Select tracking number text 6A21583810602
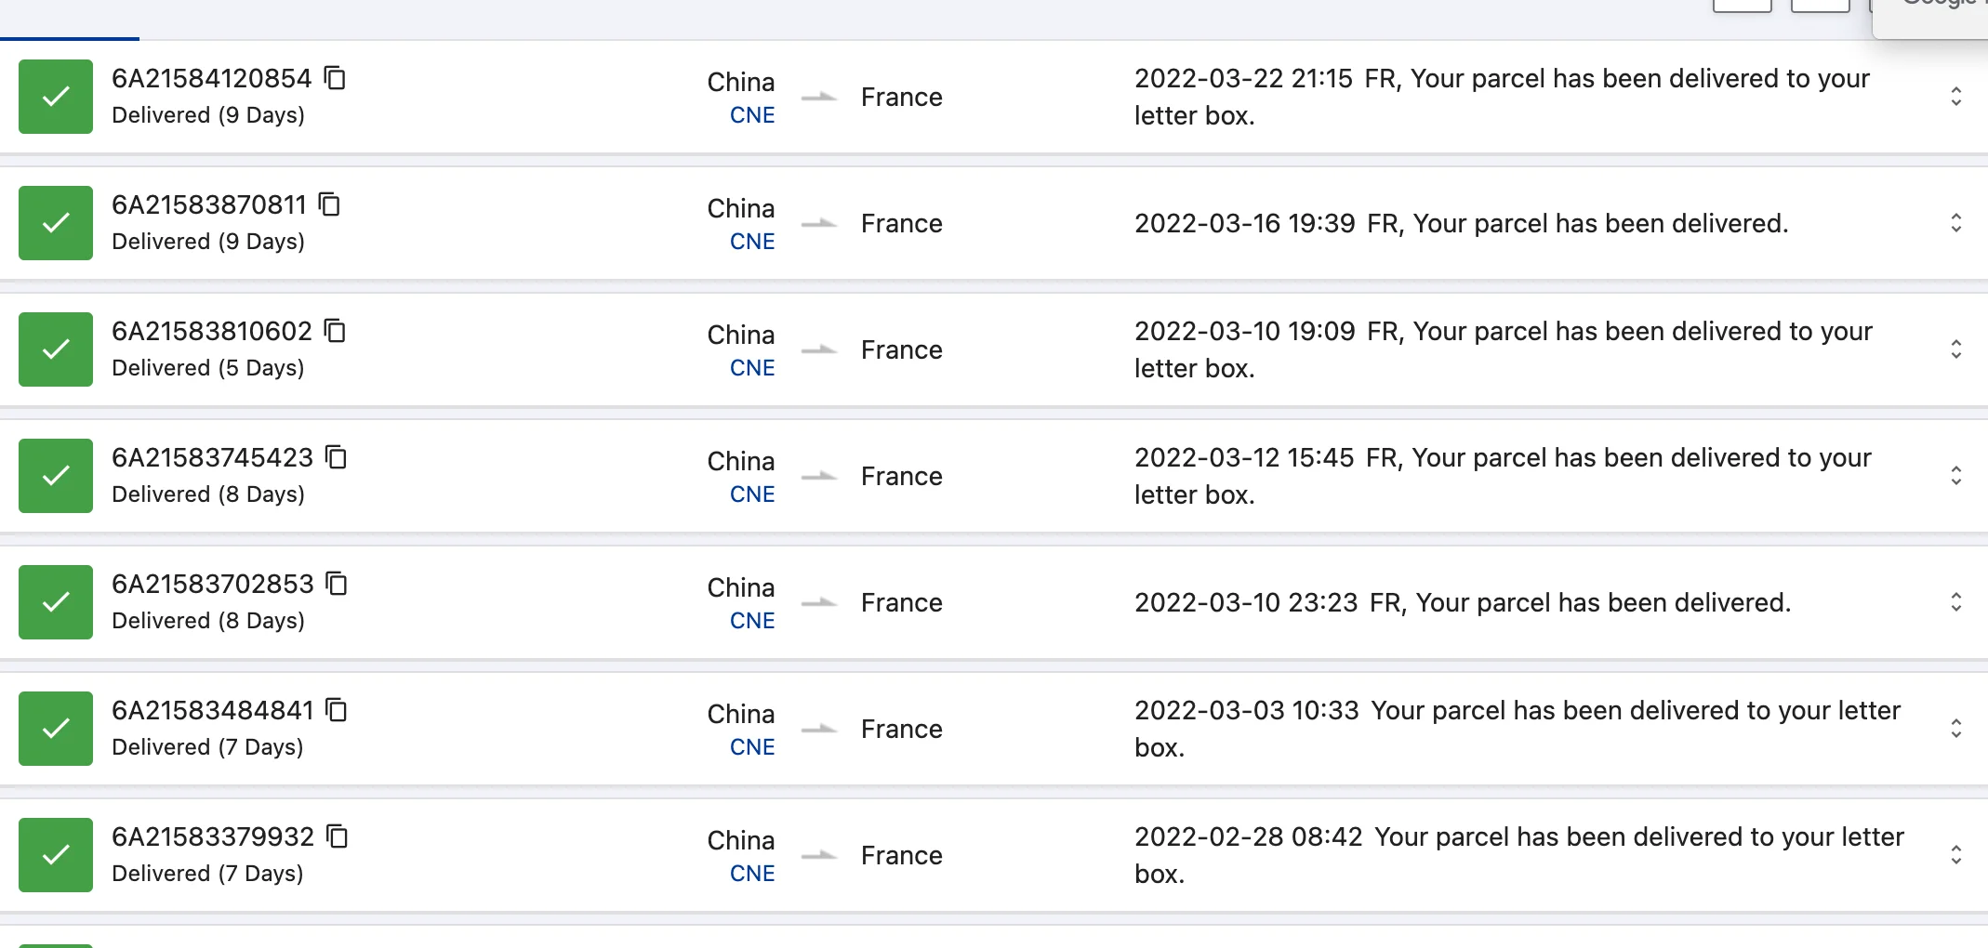Image resolution: width=1988 pixels, height=948 pixels. [x=212, y=332]
